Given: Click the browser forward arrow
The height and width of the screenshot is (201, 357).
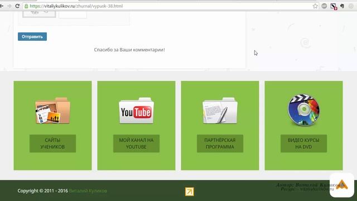Looking at the screenshot, I should (x=9, y=6).
